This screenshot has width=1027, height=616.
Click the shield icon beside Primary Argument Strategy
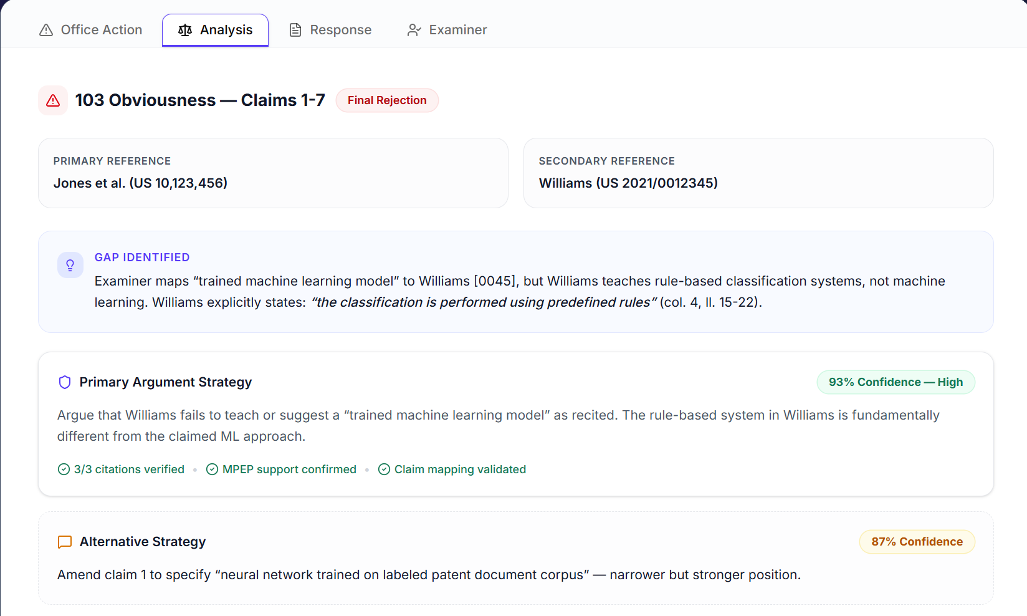point(65,382)
